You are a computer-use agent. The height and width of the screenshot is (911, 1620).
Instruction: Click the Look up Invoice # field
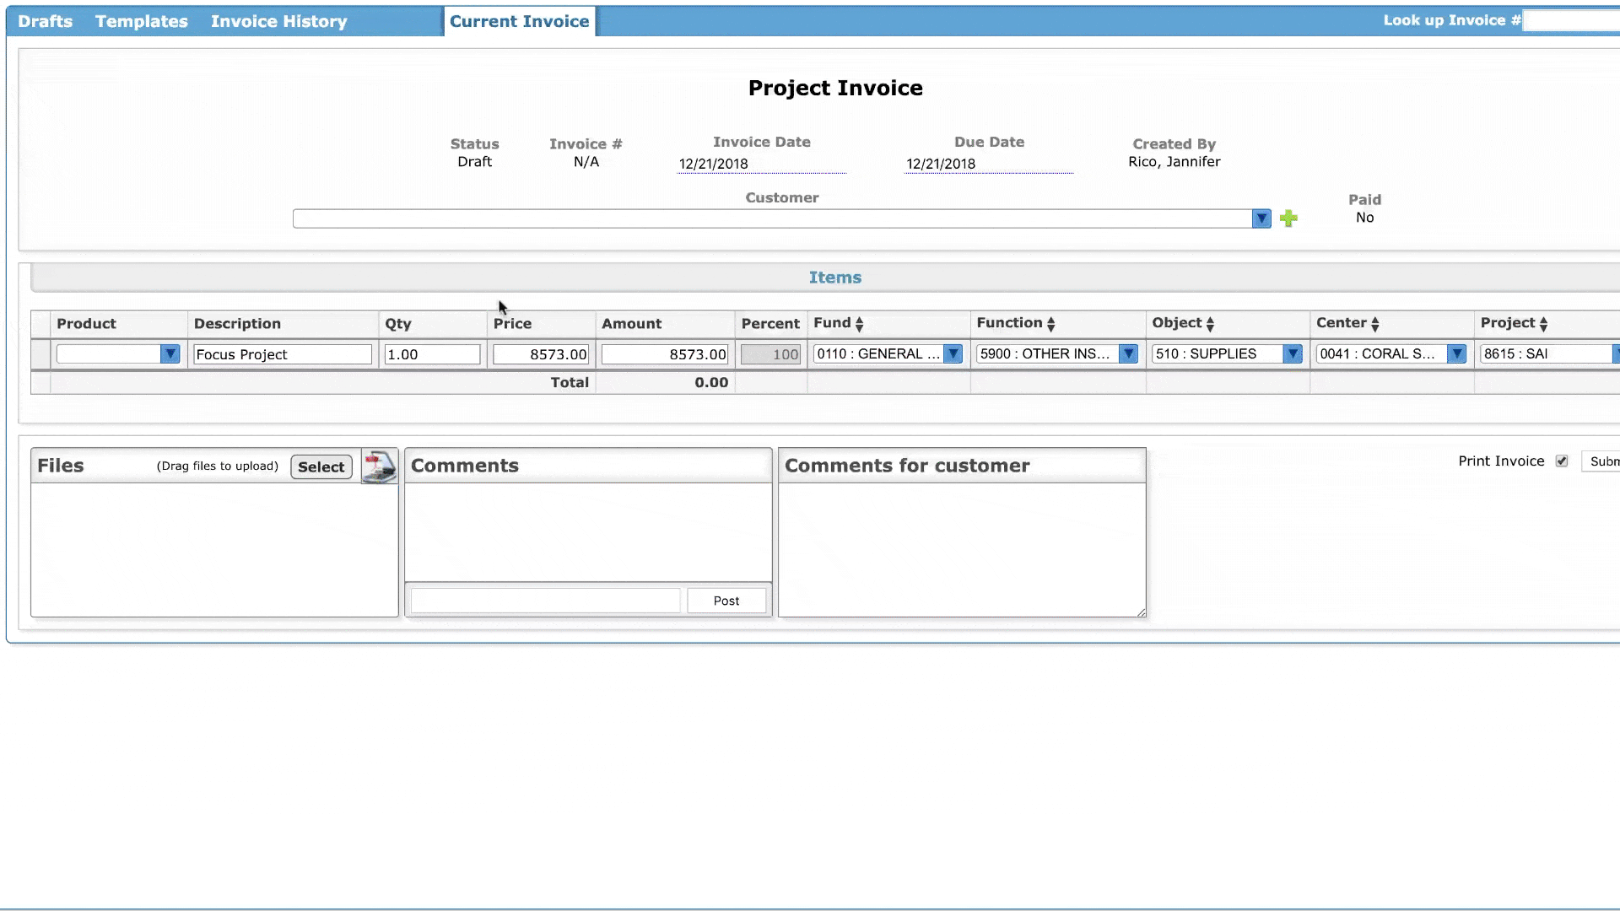click(1571, 21)
